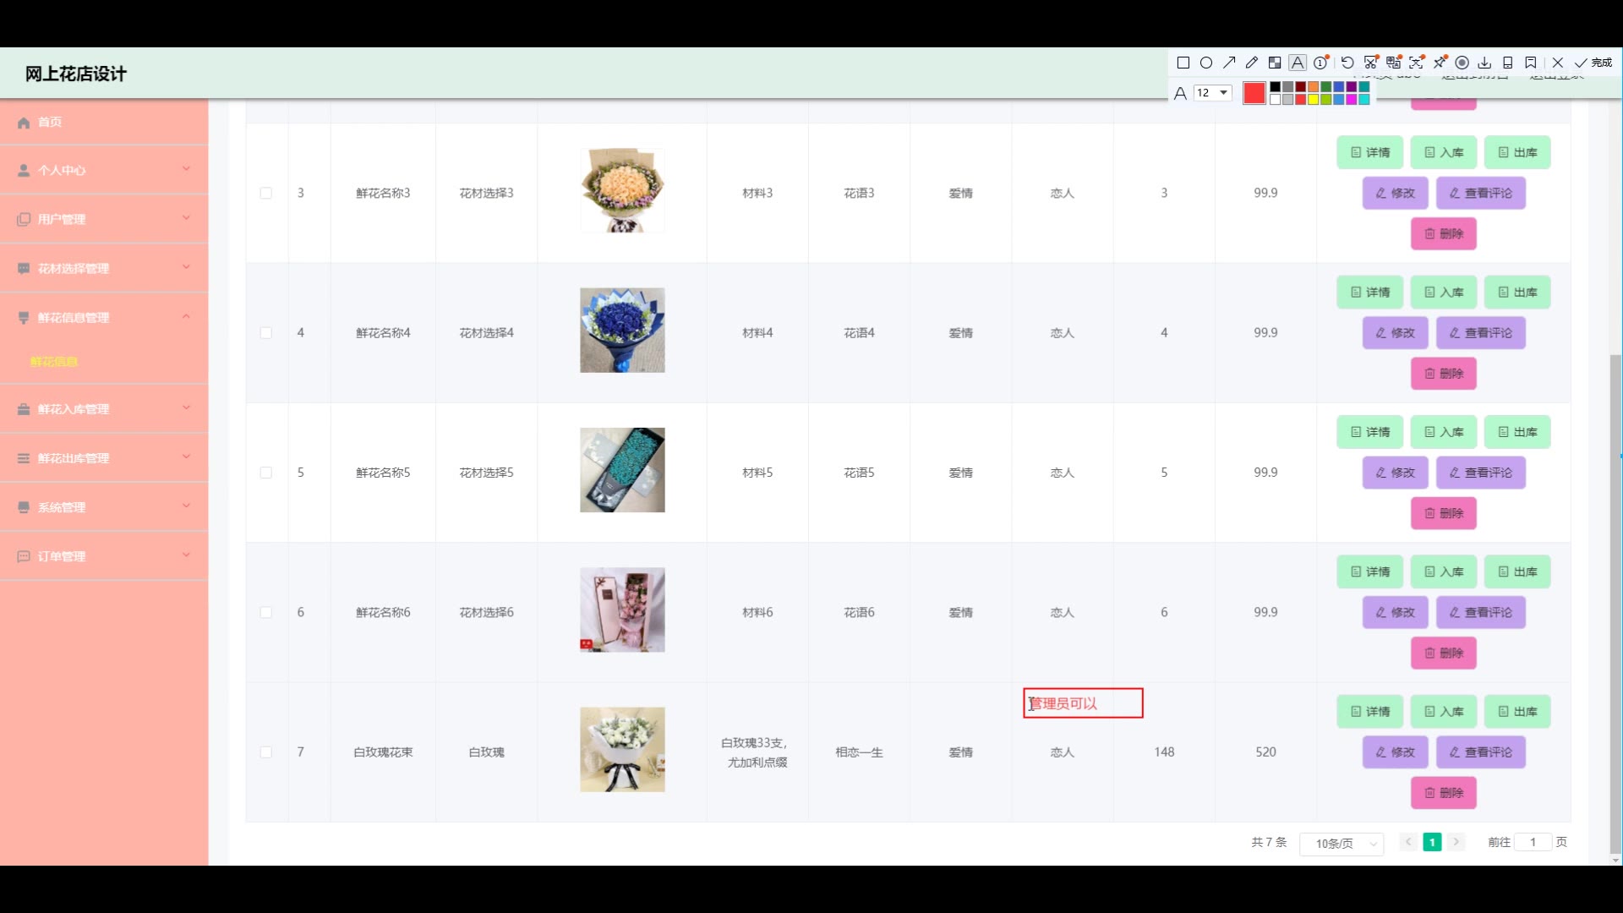
Task: Pick the magenta color swatch
Action: [x=1352, y=100]
